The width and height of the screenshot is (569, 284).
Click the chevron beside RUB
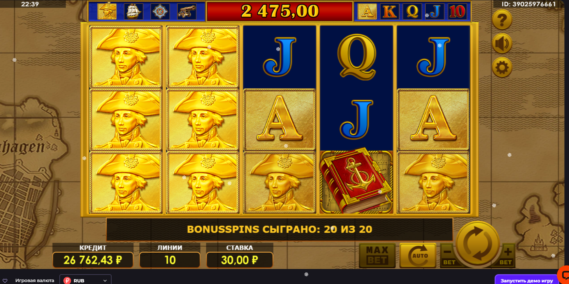[x=105, y=281]
